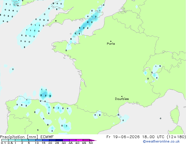Select the Dourbies location dot marker
This screenshot has width=186, height=144.
click(x=122, y=96)
